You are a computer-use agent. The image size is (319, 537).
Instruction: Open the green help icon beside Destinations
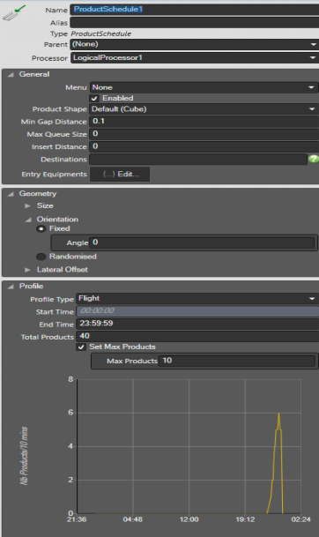(313, 160)
